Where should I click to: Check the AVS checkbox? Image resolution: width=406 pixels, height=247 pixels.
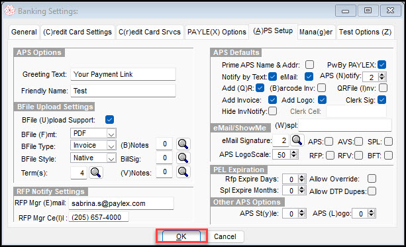pos(358,141)
